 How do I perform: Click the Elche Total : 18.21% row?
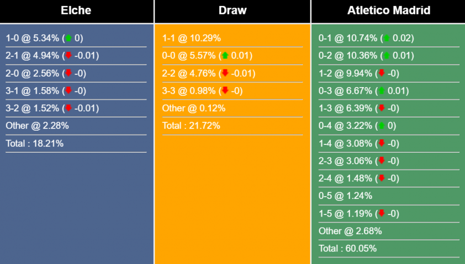pyautogui.click(x=34, y=143)
